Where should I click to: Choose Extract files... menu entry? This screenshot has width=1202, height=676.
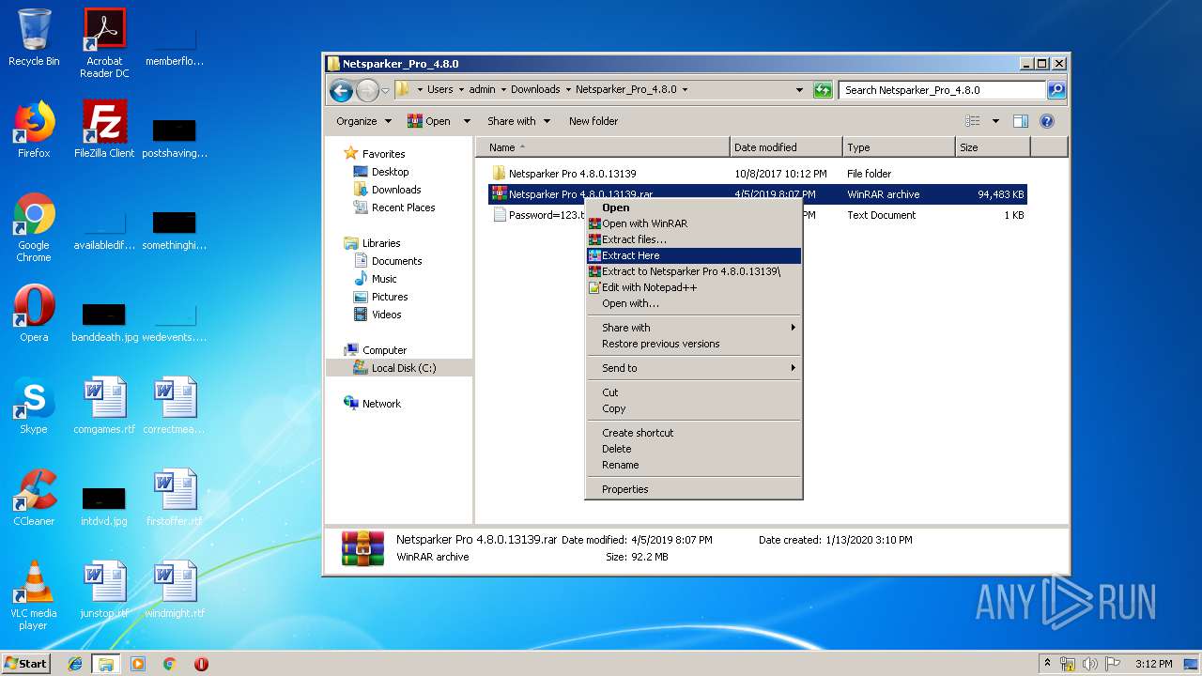(x=693, y=239)
